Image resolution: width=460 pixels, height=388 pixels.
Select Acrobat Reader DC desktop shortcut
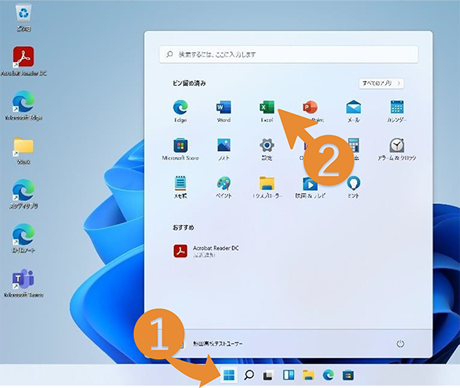point(24,61)
